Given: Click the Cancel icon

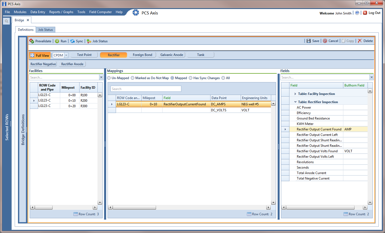Looking at the screenshot, I should click(x=325, y=41).
